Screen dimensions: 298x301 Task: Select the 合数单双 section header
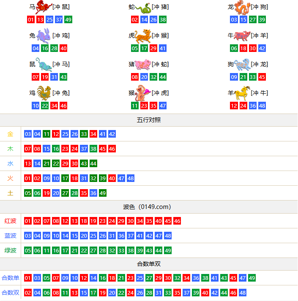(149, 264)
